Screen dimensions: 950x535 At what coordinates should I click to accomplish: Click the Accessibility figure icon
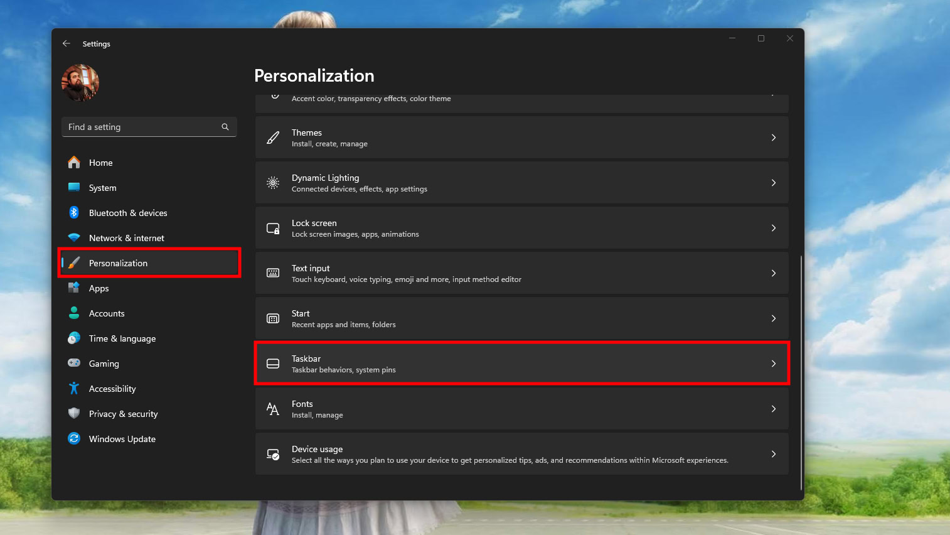tap(74, 389)
